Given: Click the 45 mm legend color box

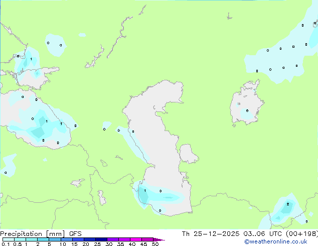Looking at the screenshot, I should 147,239.
